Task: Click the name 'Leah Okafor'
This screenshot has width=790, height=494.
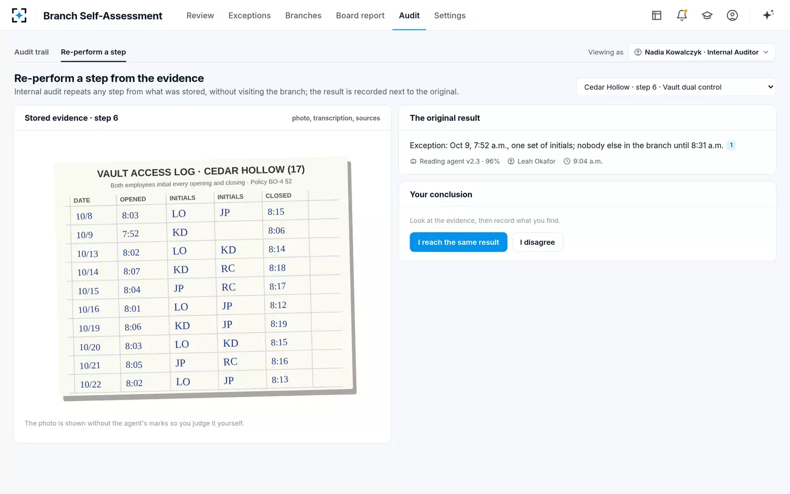Action: click(537, 161)
